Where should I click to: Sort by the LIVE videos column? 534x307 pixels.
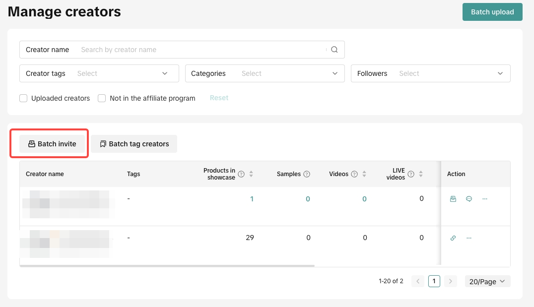[x=421, y=174]
